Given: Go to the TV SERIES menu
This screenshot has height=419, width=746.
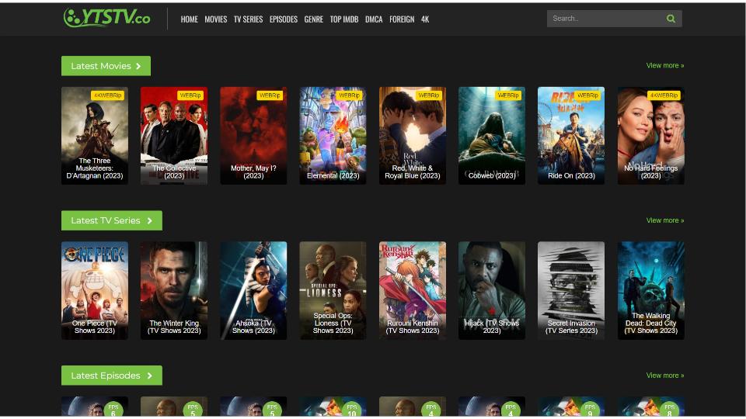Looking at the screenshot, I should click(x=248, y=19).
